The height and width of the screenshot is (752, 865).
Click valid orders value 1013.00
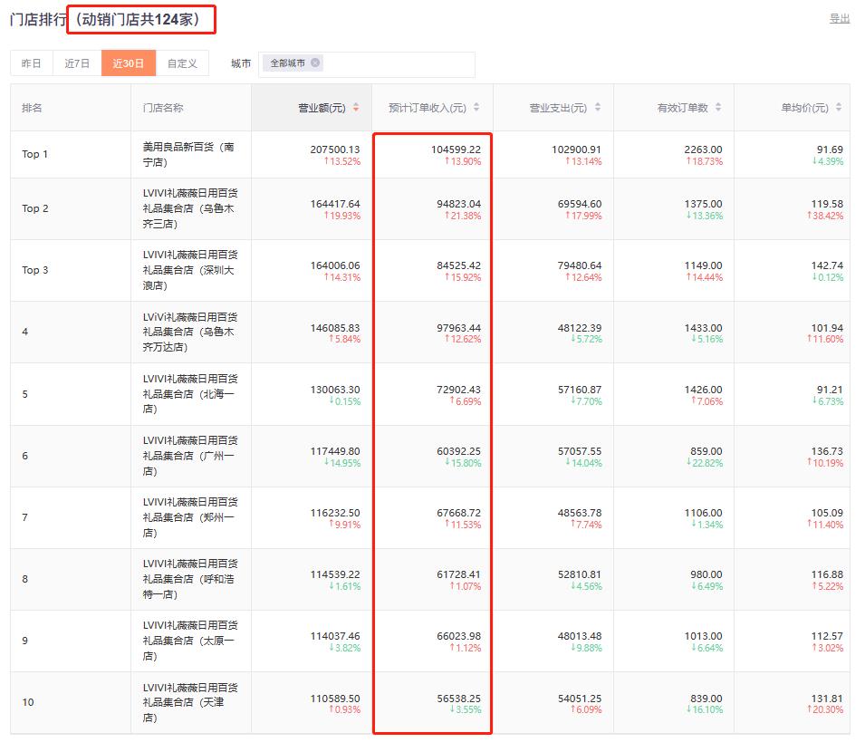click(x=704, y=637)
